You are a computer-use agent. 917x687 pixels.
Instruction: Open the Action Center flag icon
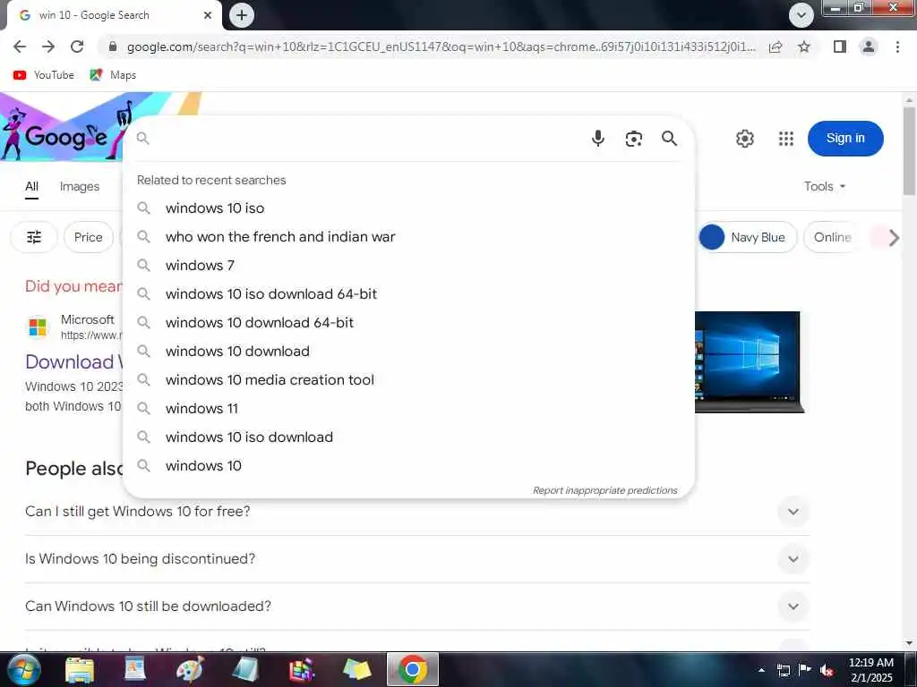click(805, 670)
